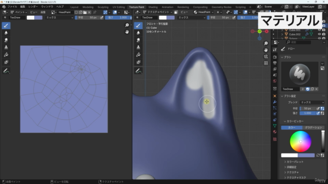Select the Smear tool in 3D viewport toolbar
This screenshot has height=184, width=328.
point(138,40)
